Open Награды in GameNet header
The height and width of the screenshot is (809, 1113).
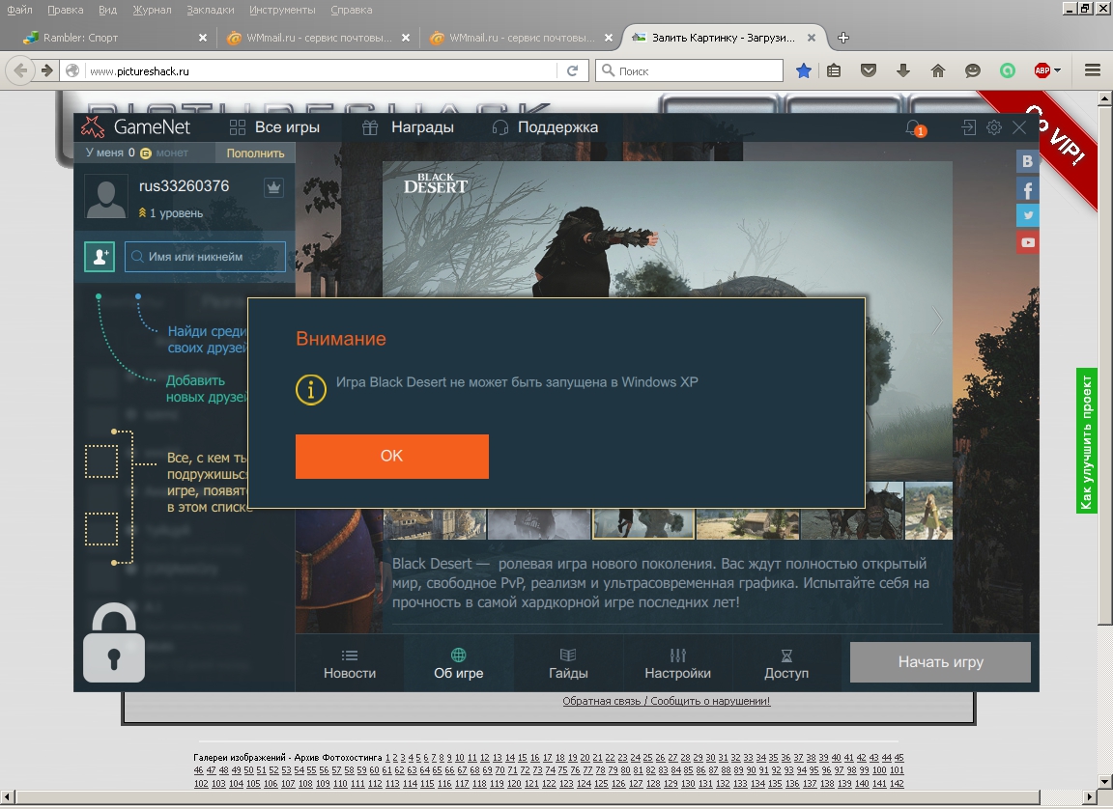tap(408, 127)
